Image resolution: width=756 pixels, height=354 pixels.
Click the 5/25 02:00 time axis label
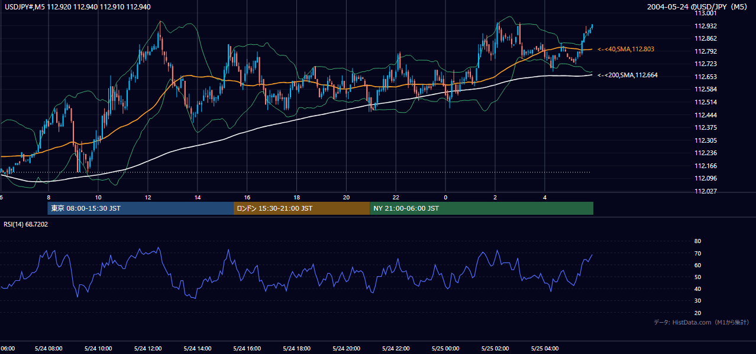tap(495, 348)
